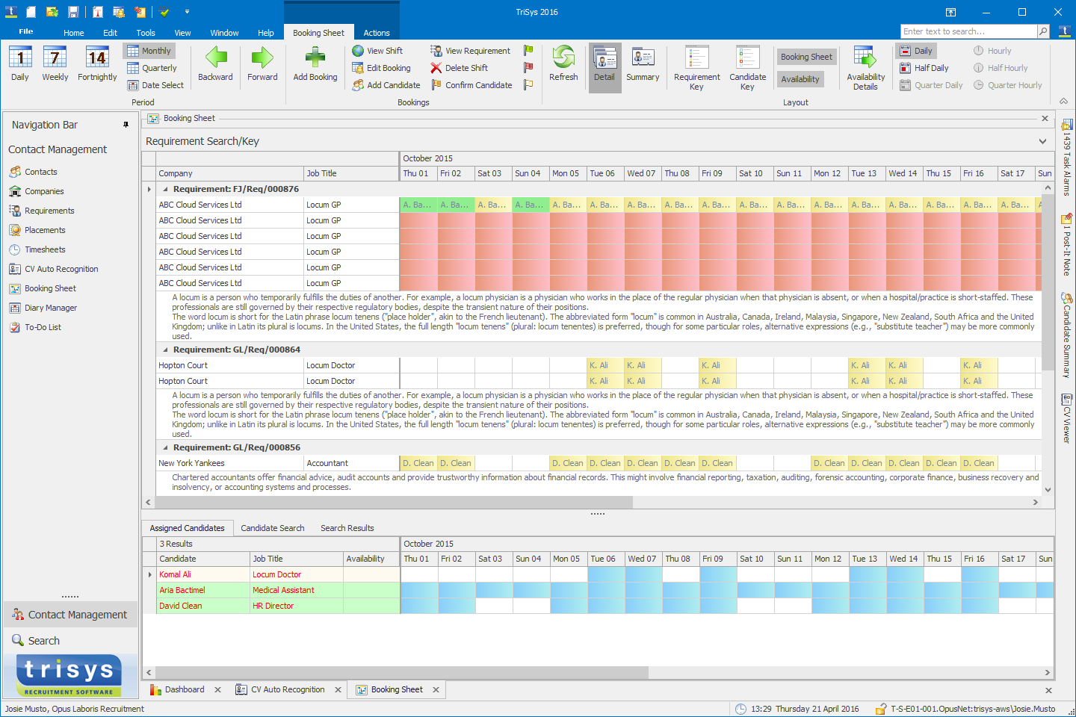Click the Add Booking plus icon

coord(315,58)
